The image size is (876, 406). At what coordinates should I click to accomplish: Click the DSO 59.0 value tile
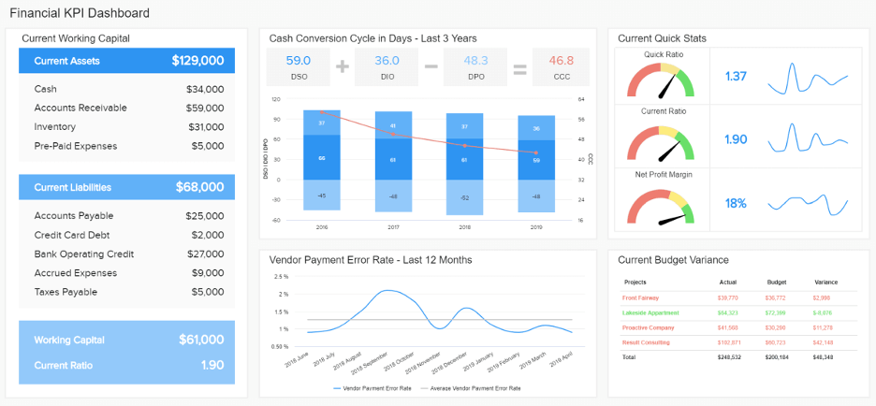[299, 67]
